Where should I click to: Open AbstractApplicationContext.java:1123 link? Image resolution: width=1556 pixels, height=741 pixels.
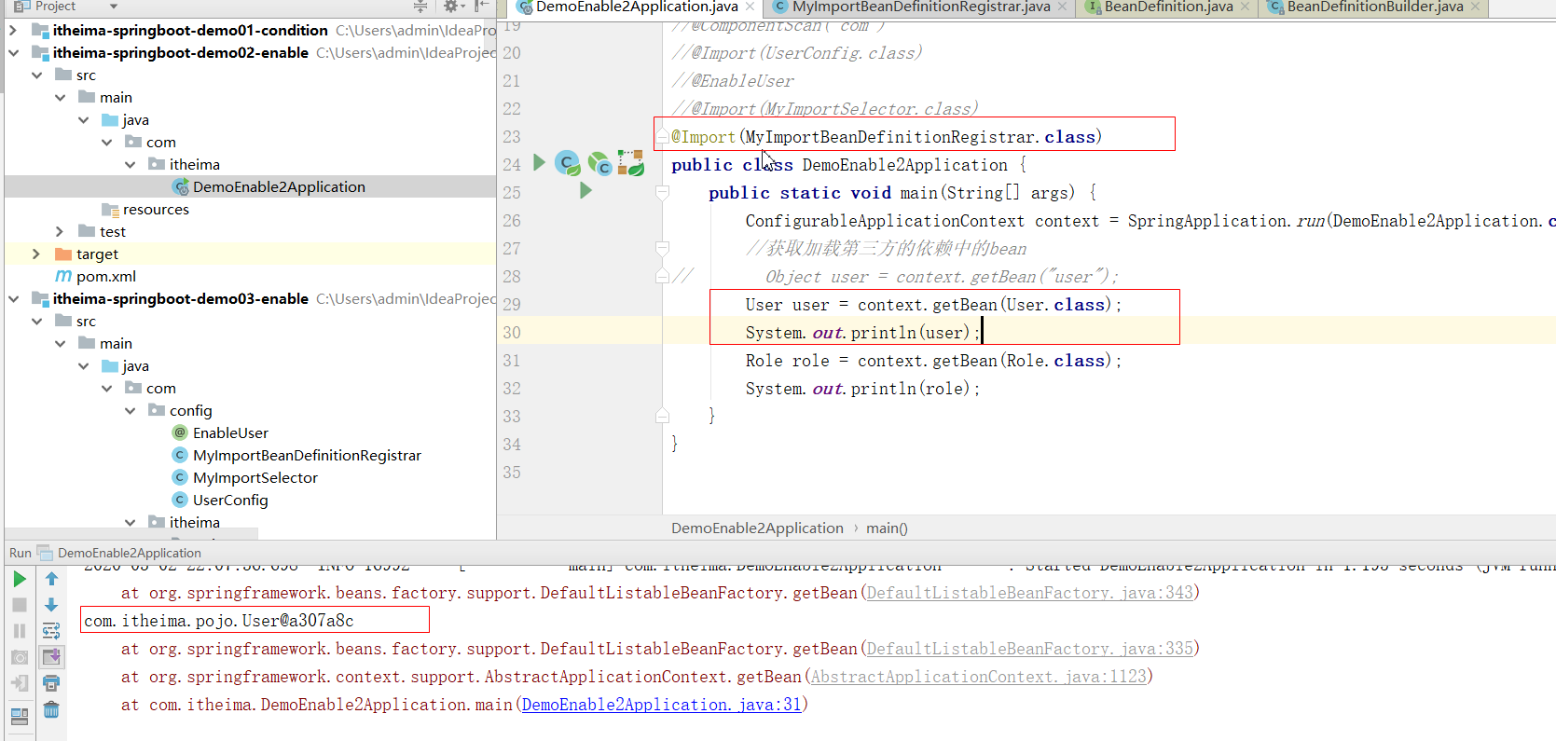click(978, 677)
